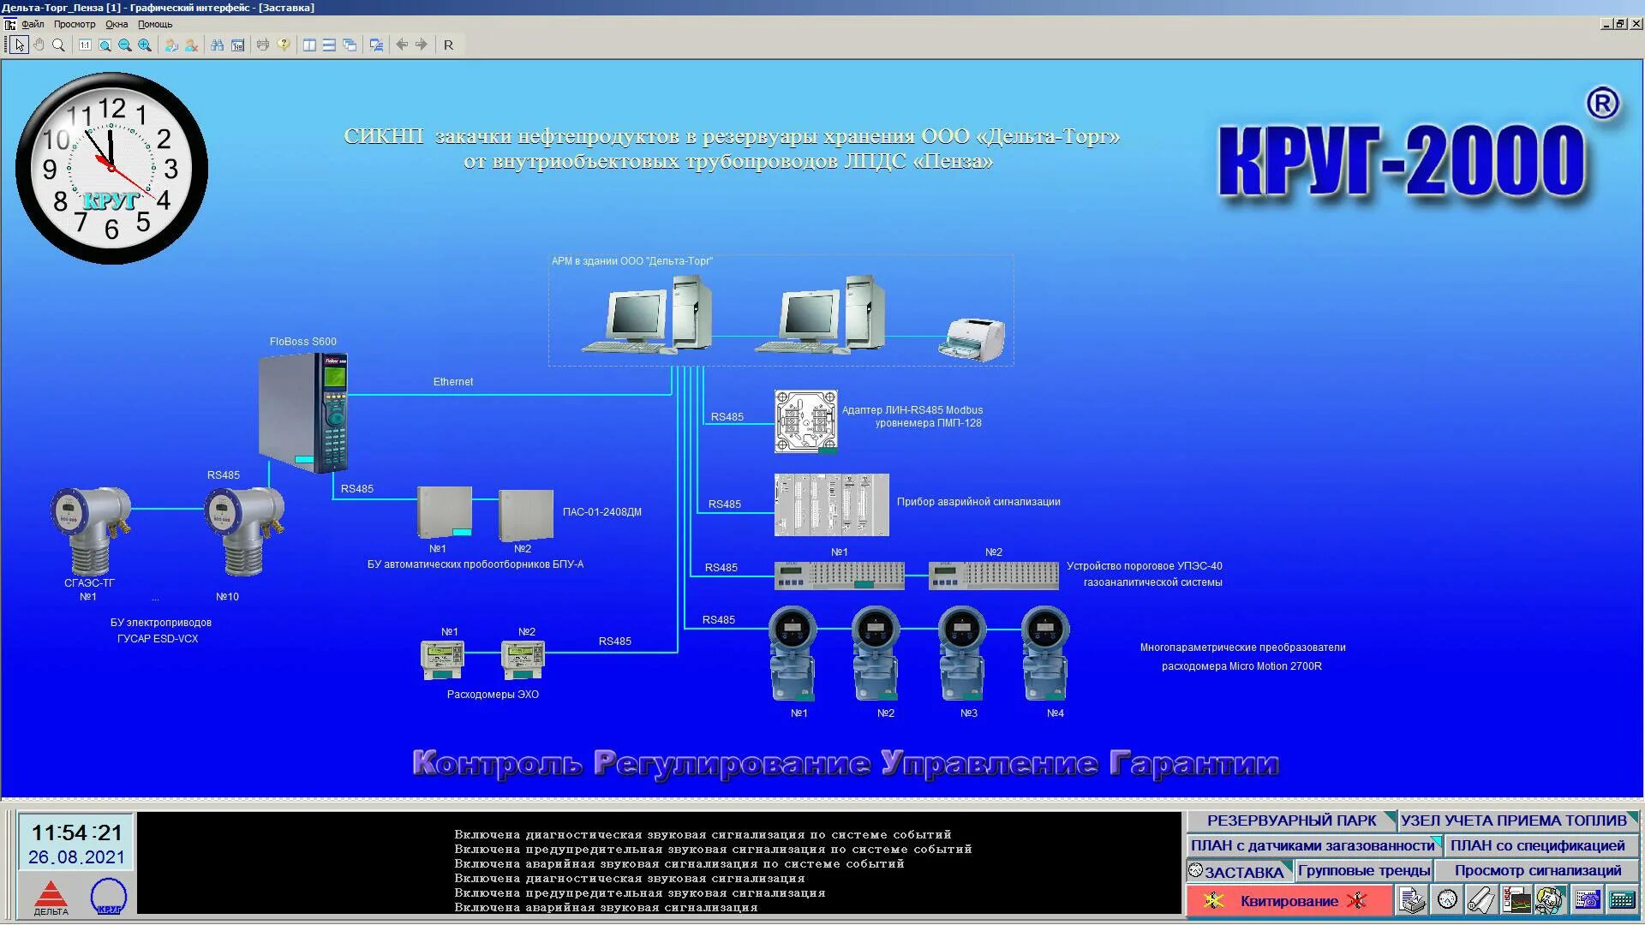
Task: Open the Просмотр menu
Action: point(75,24)
